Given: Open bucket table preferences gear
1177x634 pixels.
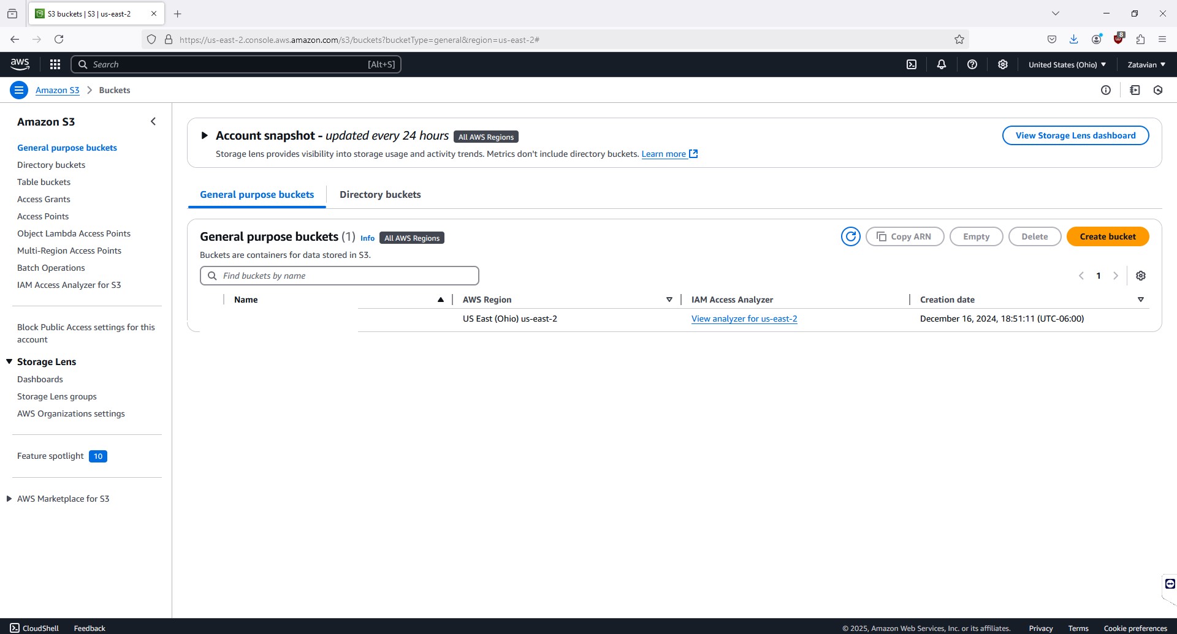Looking at the screenshot, I should (x=1141, y=276).
